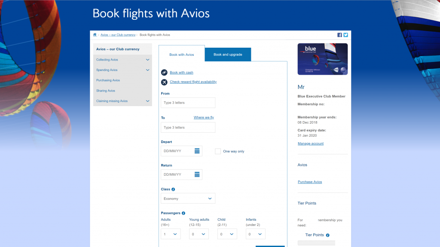Open the Where we fly link
This screenshot has width=440, height=247.
coord(204,118)
